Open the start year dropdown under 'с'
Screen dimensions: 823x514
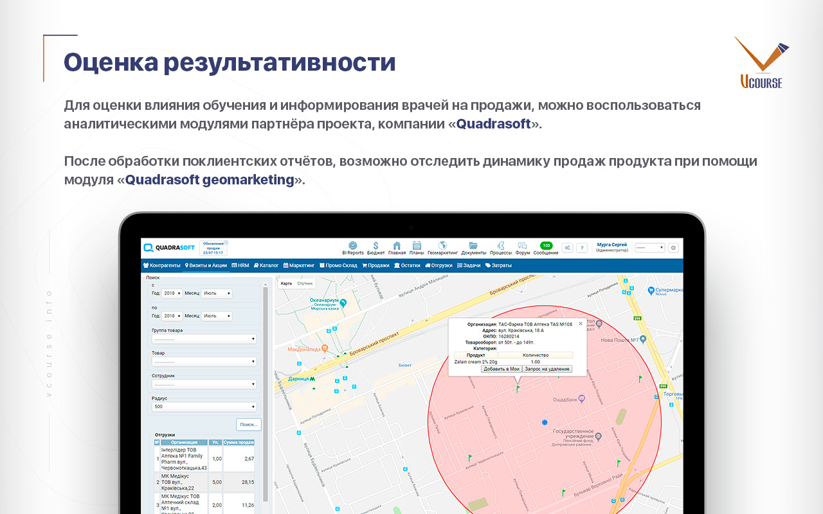tap(172, 293)
